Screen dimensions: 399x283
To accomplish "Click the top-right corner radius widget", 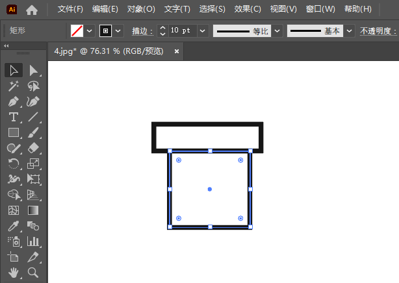I will pos(240,160).
